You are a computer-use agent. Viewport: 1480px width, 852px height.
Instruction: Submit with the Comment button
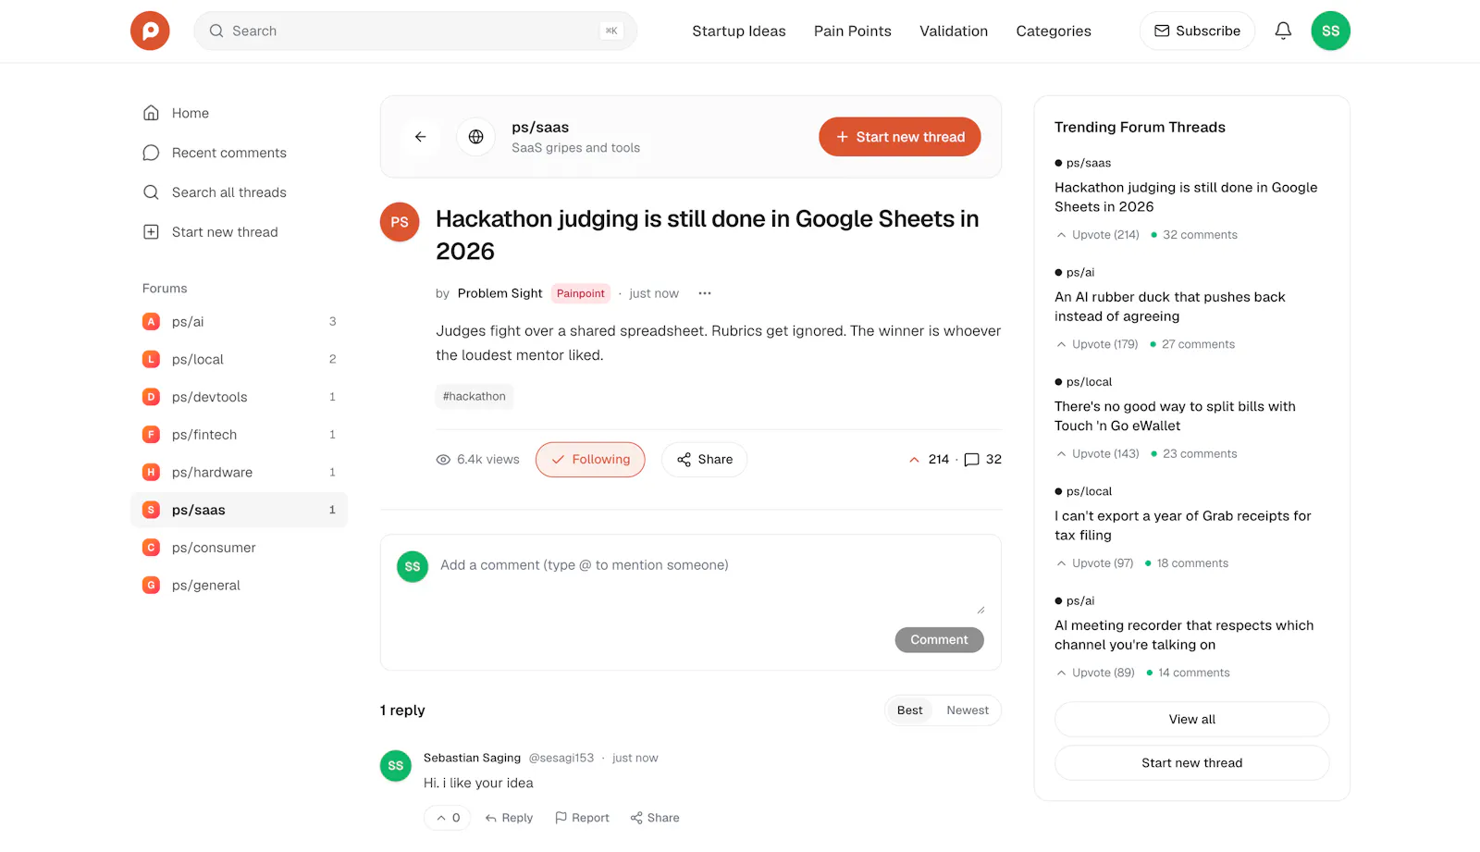[x=939, y=640]
